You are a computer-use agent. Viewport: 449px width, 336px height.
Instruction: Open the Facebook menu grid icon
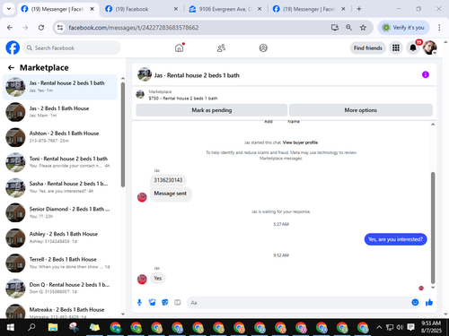pyautogui.click(x=396, y=47)
